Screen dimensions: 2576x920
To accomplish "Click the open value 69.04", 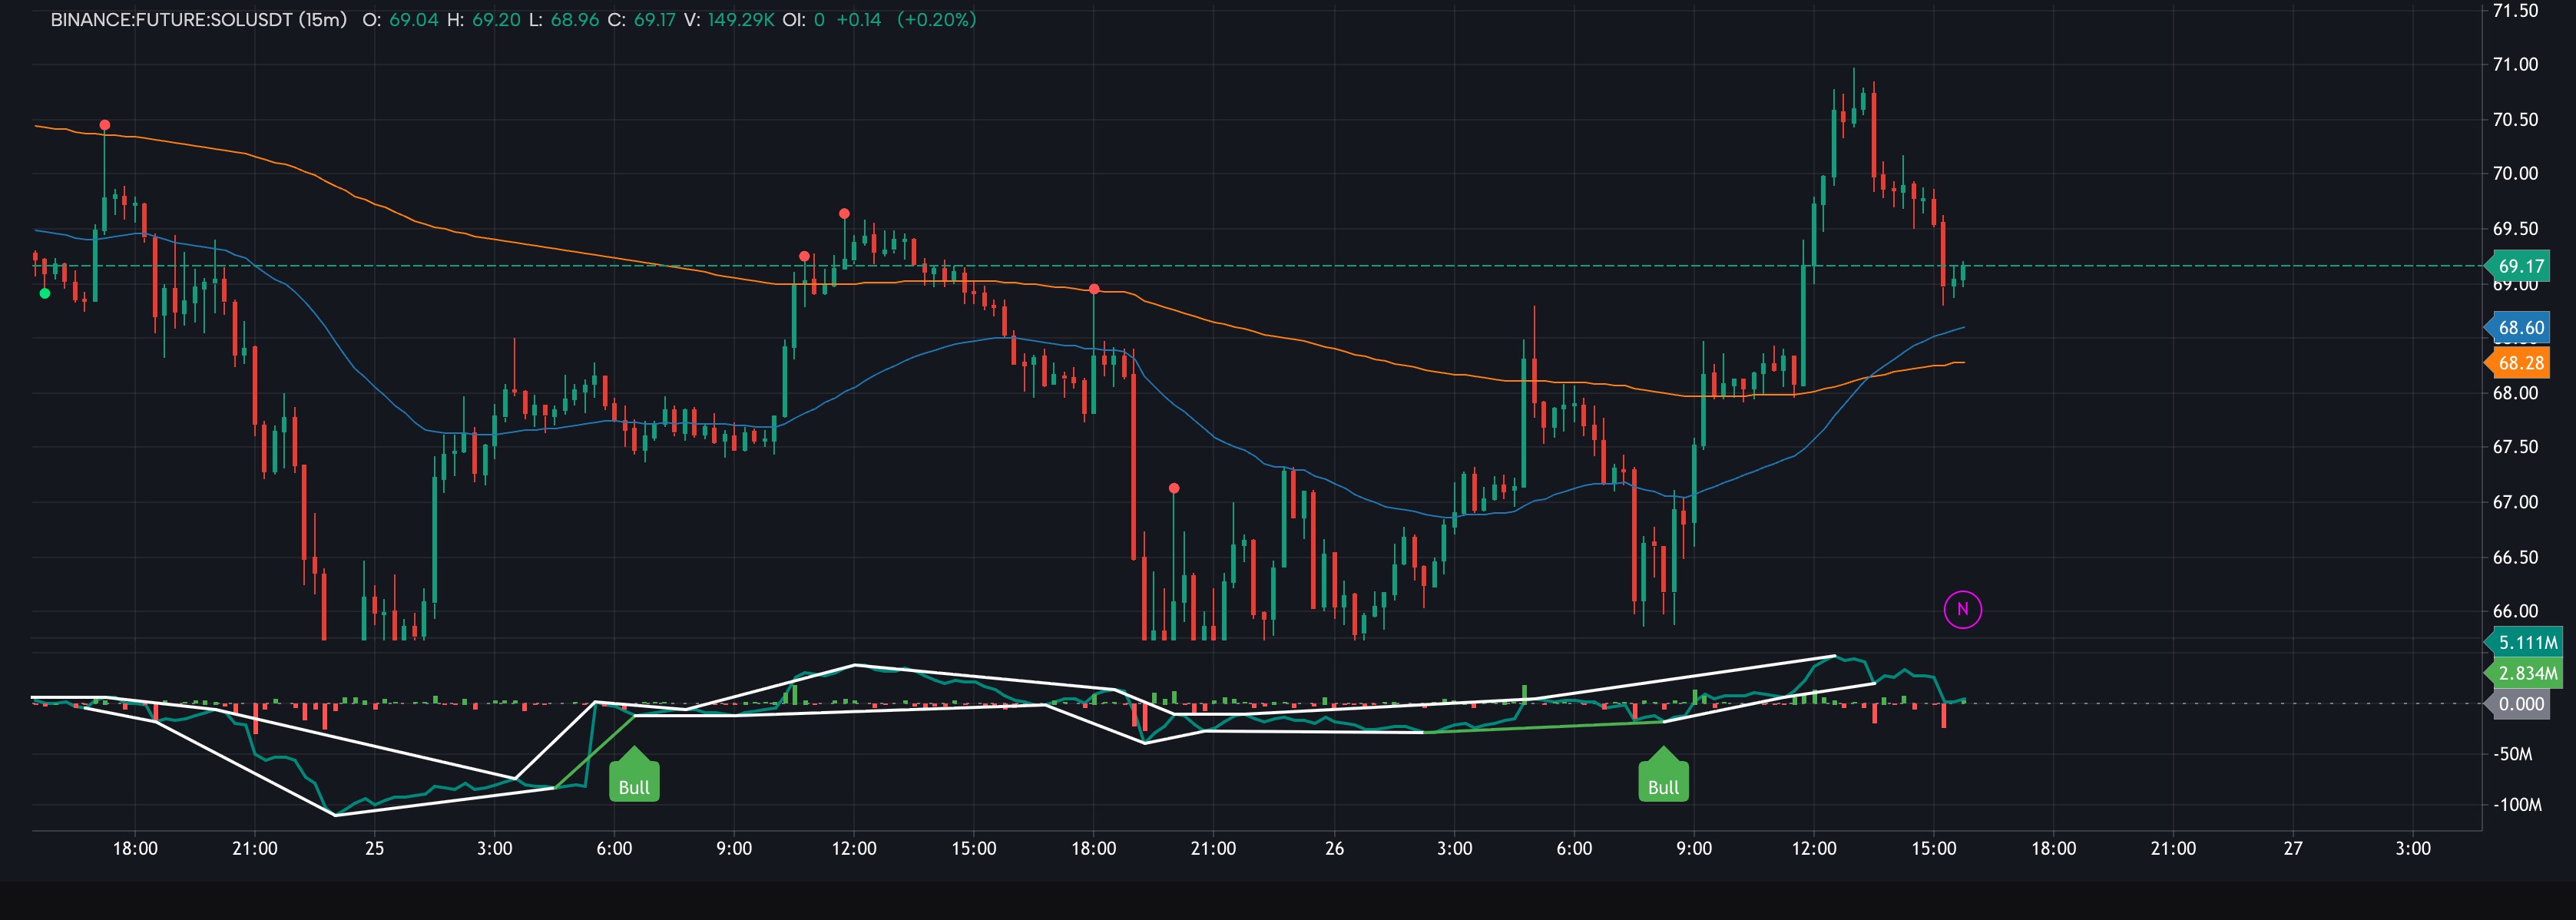I will click(x=413, y=20).
